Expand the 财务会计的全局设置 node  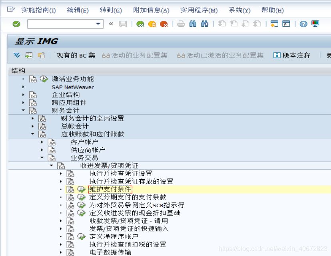click(32, 118)
